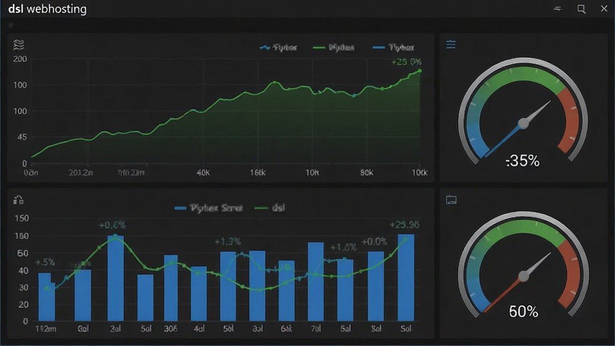Click the 200 label on the line chart axis
This screenshot has width=615, height=346.
(x=20, y=59)
